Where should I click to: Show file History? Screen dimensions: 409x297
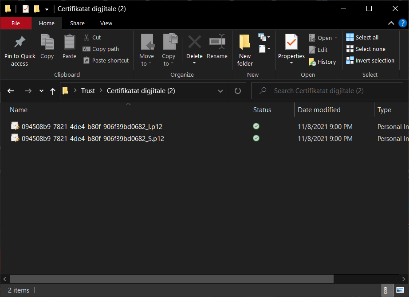(322, 62)
